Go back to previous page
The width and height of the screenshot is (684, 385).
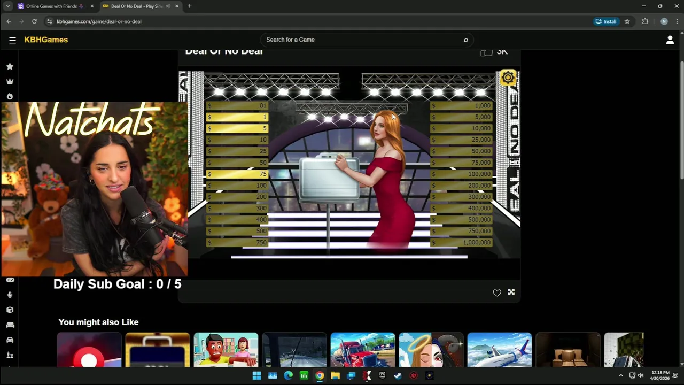pyautogui.click(x=9, y=21)
